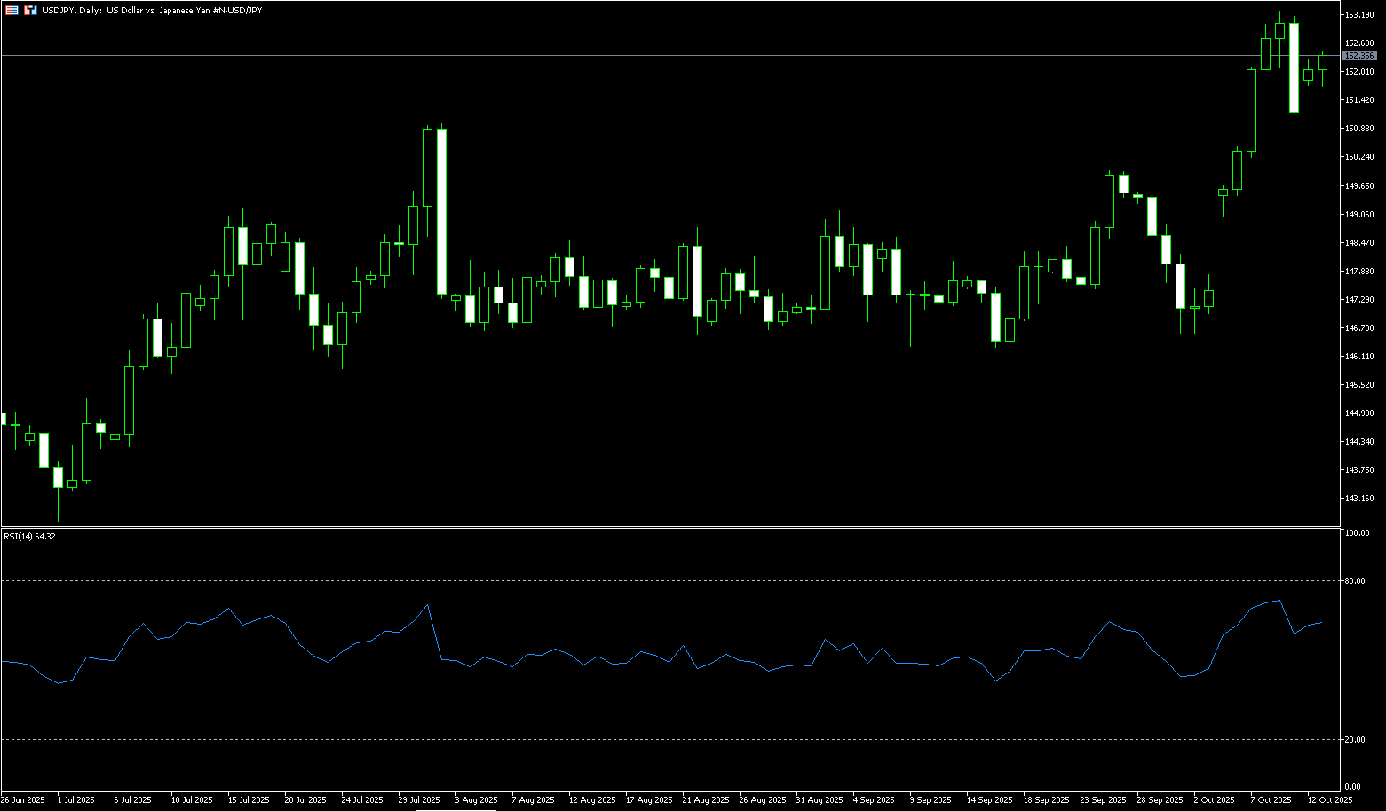Select the most recent candle on the chart

point(1322,62)
